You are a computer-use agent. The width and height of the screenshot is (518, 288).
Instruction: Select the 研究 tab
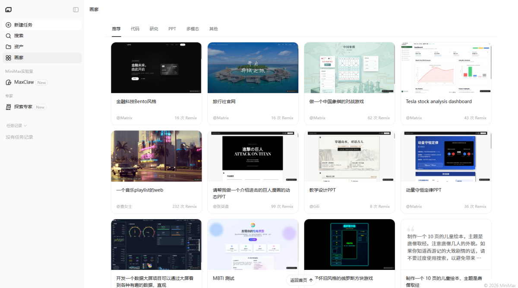[x=154, y=29]
